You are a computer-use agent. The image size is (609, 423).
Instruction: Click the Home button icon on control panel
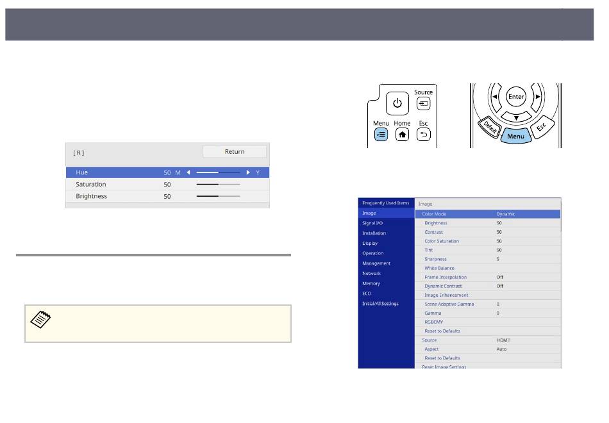point(402,135)
